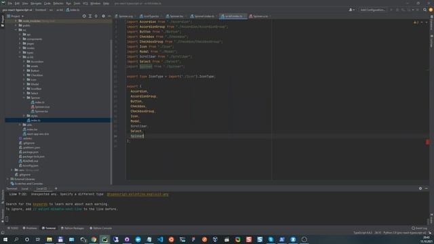434x244 pixels.
Task: Expand the public folder
Action: tap(16, 26)
